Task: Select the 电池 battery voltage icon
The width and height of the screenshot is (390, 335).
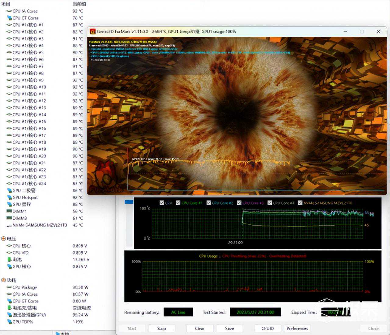Action: click(9, 259)
